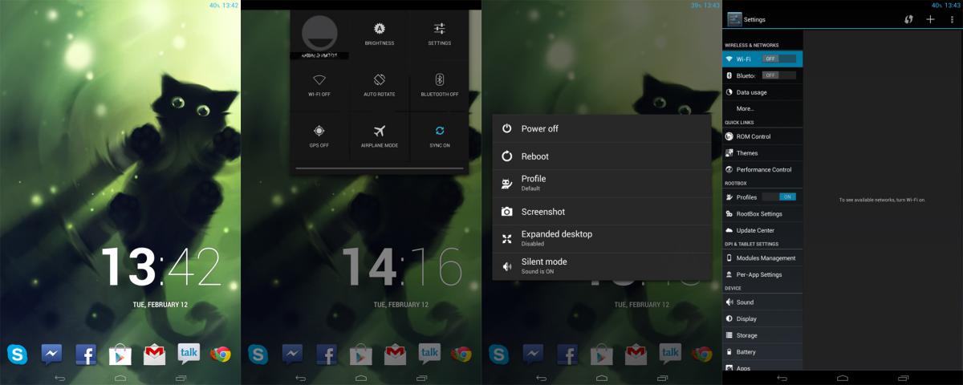963x385 pixels.
Task: Tap recent apps button on the 13:42 home screen
Action: 181,377
